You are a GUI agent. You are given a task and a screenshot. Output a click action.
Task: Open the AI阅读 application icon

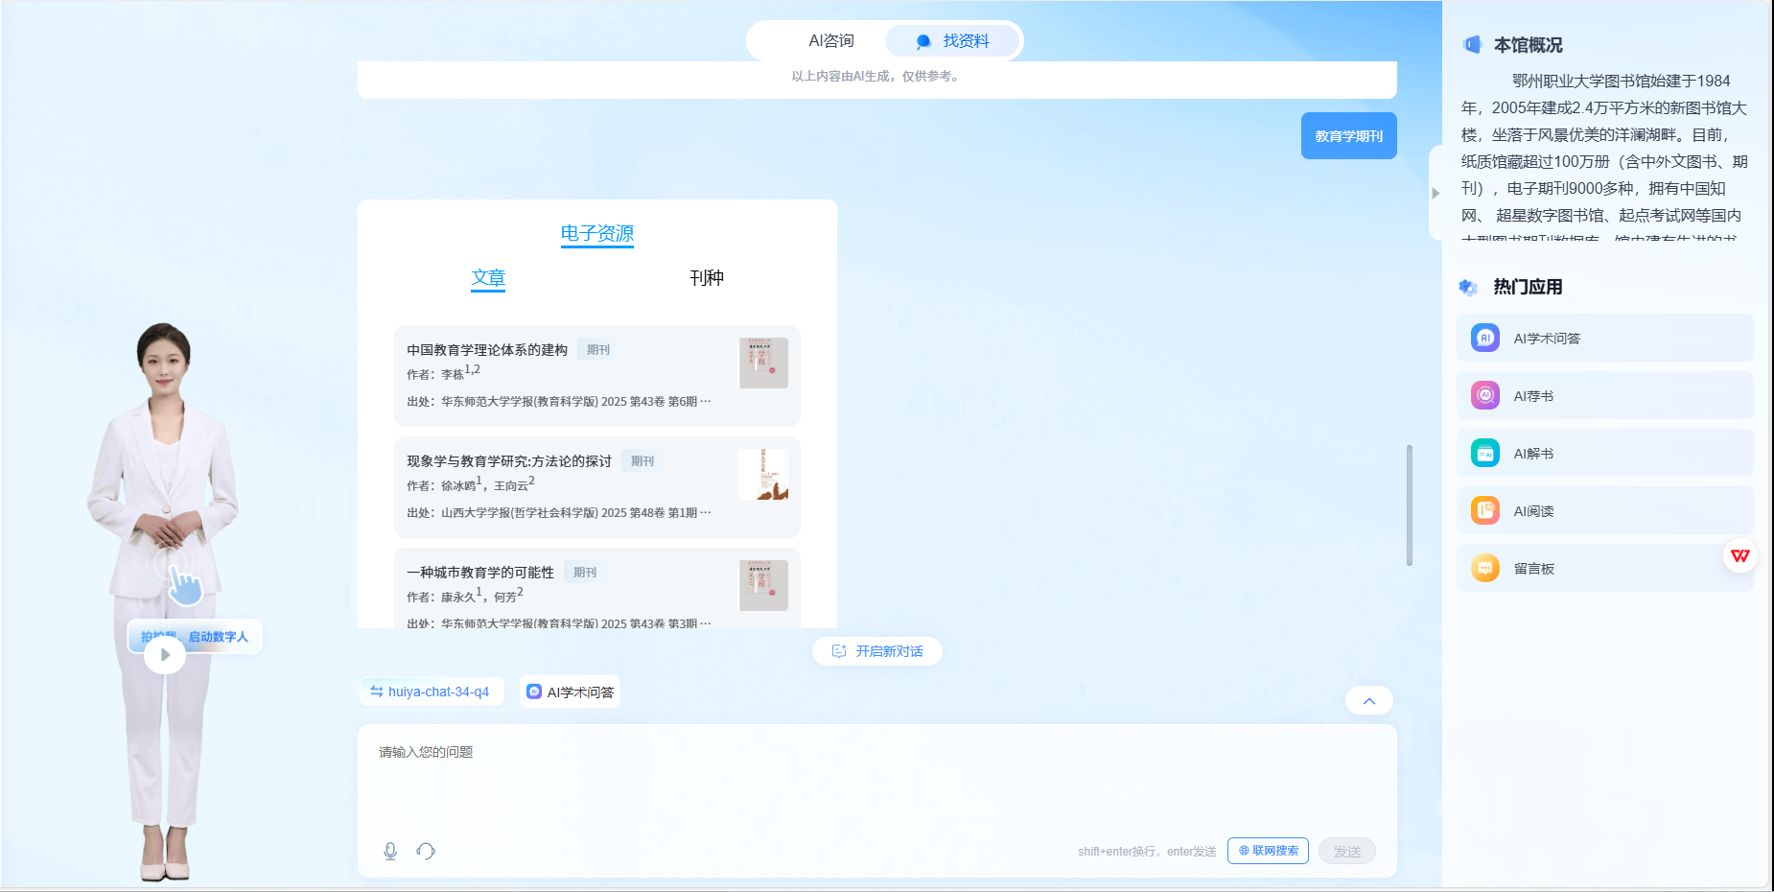(x=1485, y=511)
